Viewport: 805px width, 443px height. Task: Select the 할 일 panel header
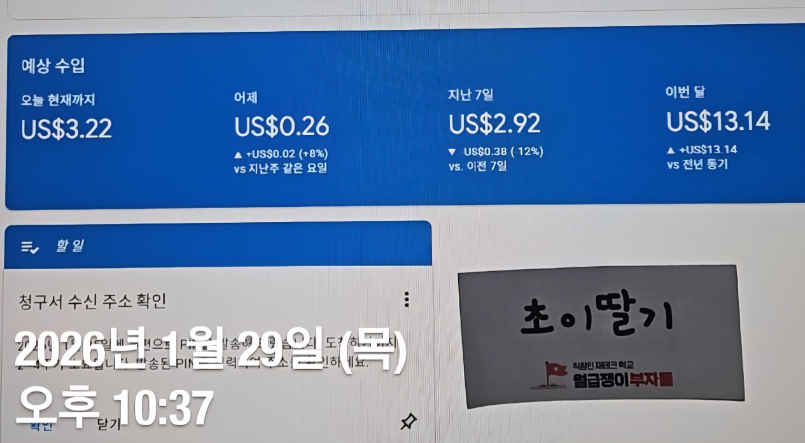pyautogui.click(x=218, y=244)
